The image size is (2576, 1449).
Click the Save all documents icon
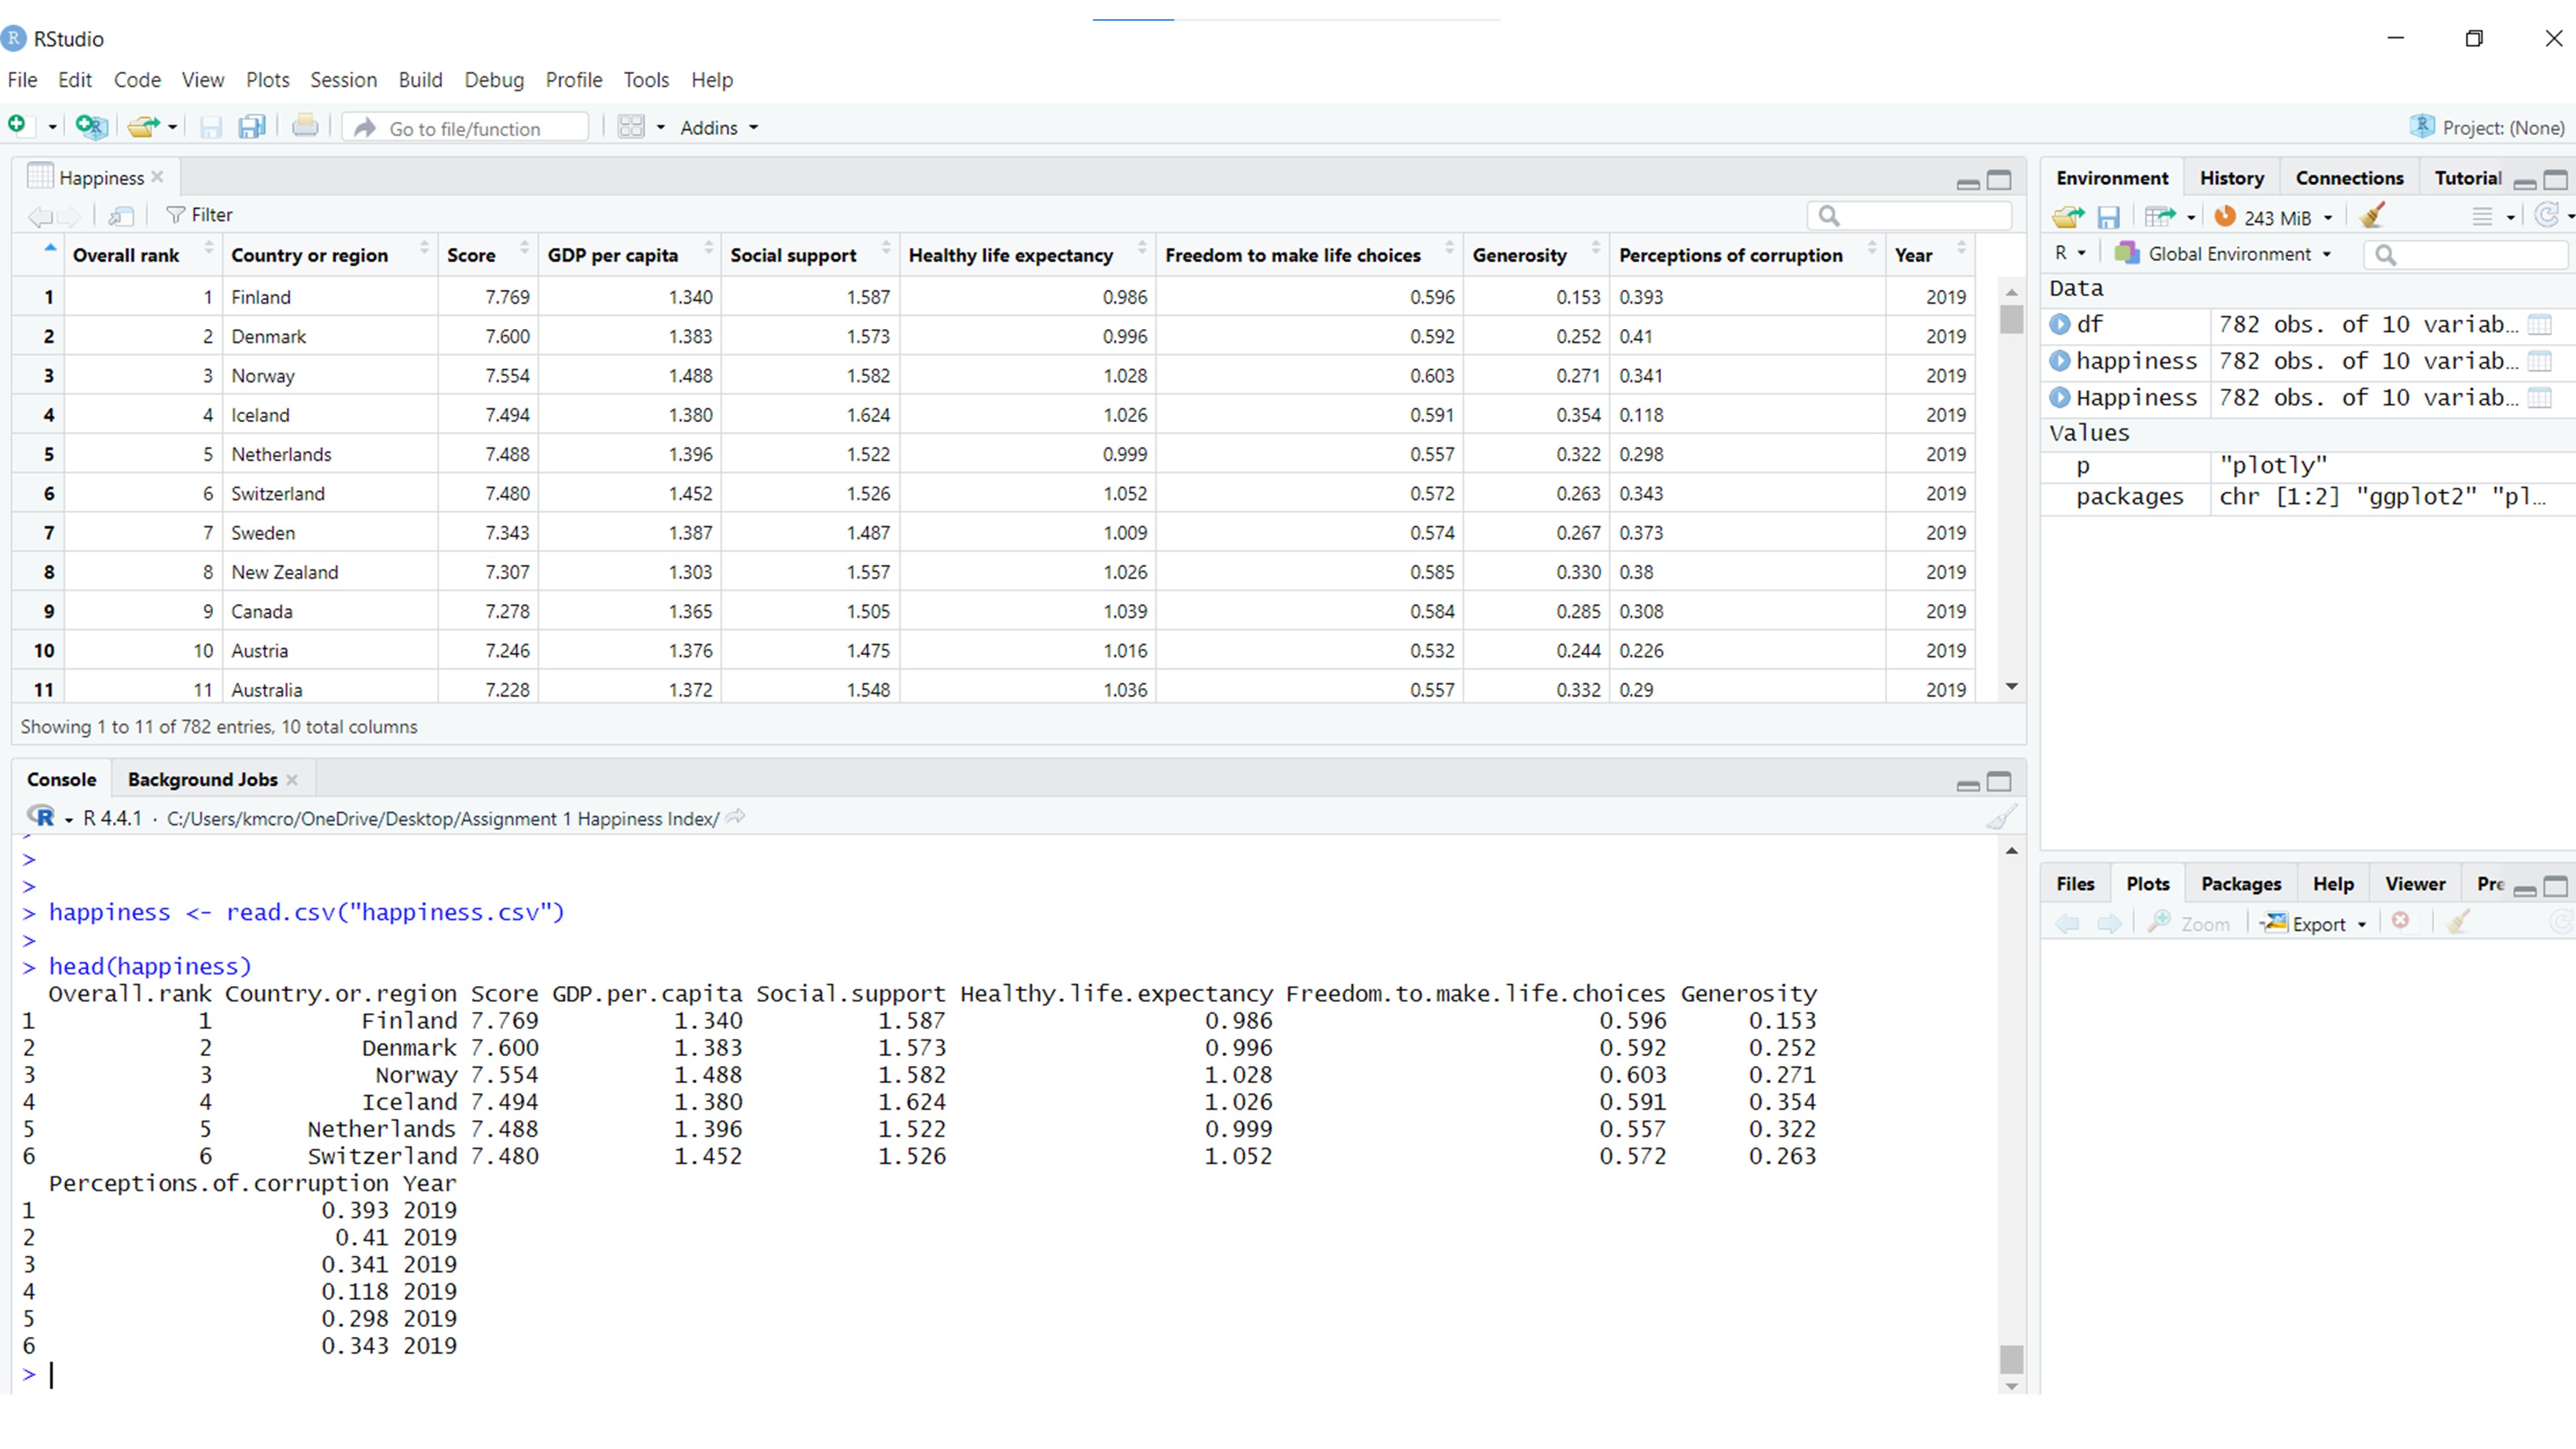coord(251,127)
